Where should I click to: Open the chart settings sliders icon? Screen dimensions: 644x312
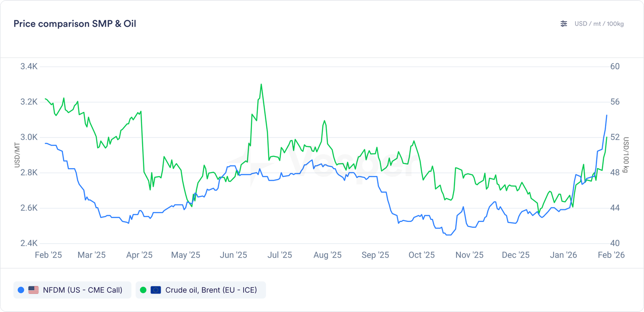coord(564,24)
